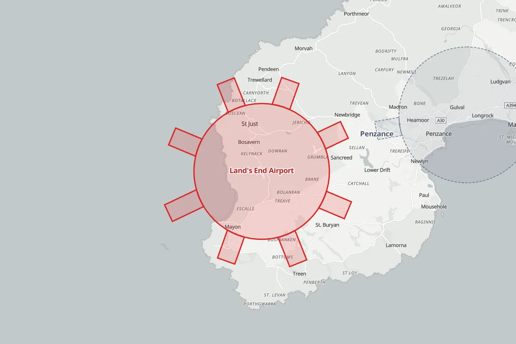516x344 pixels.
Task: Click the bold Penzance district label
Action: pyautogui.click(x=377, y=134)
